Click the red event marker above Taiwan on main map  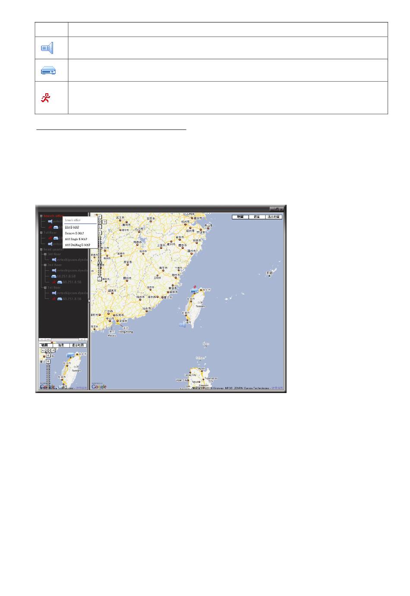(196, 287)
